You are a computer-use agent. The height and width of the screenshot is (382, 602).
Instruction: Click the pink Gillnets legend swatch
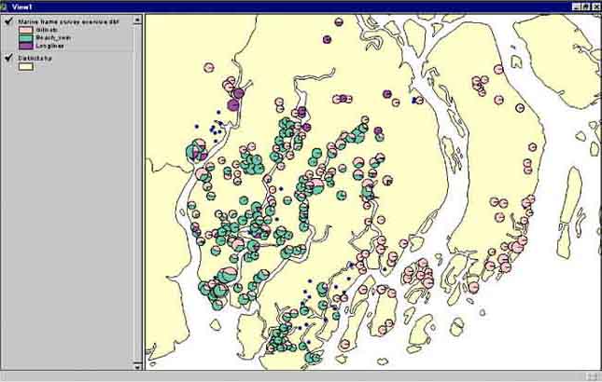[x=25, y=29]
